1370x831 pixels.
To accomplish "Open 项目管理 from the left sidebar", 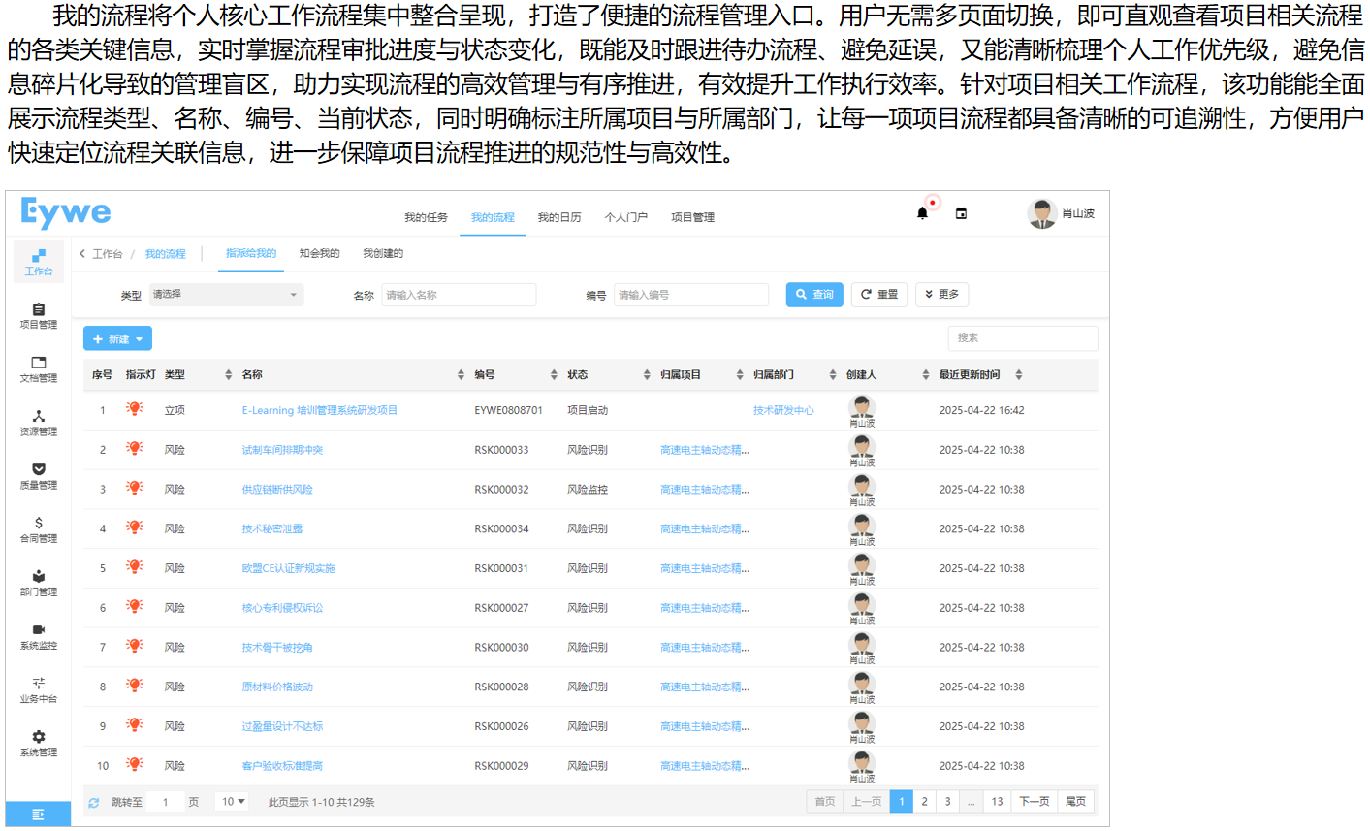I will [38, 315].
